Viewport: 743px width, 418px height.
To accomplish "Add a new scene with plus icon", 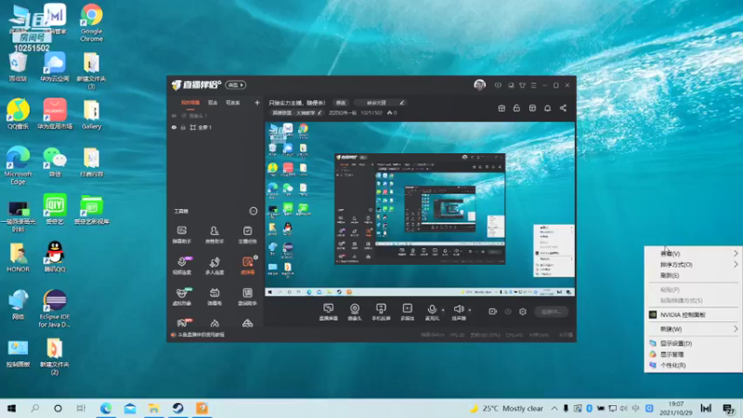I will click(257, 102).
